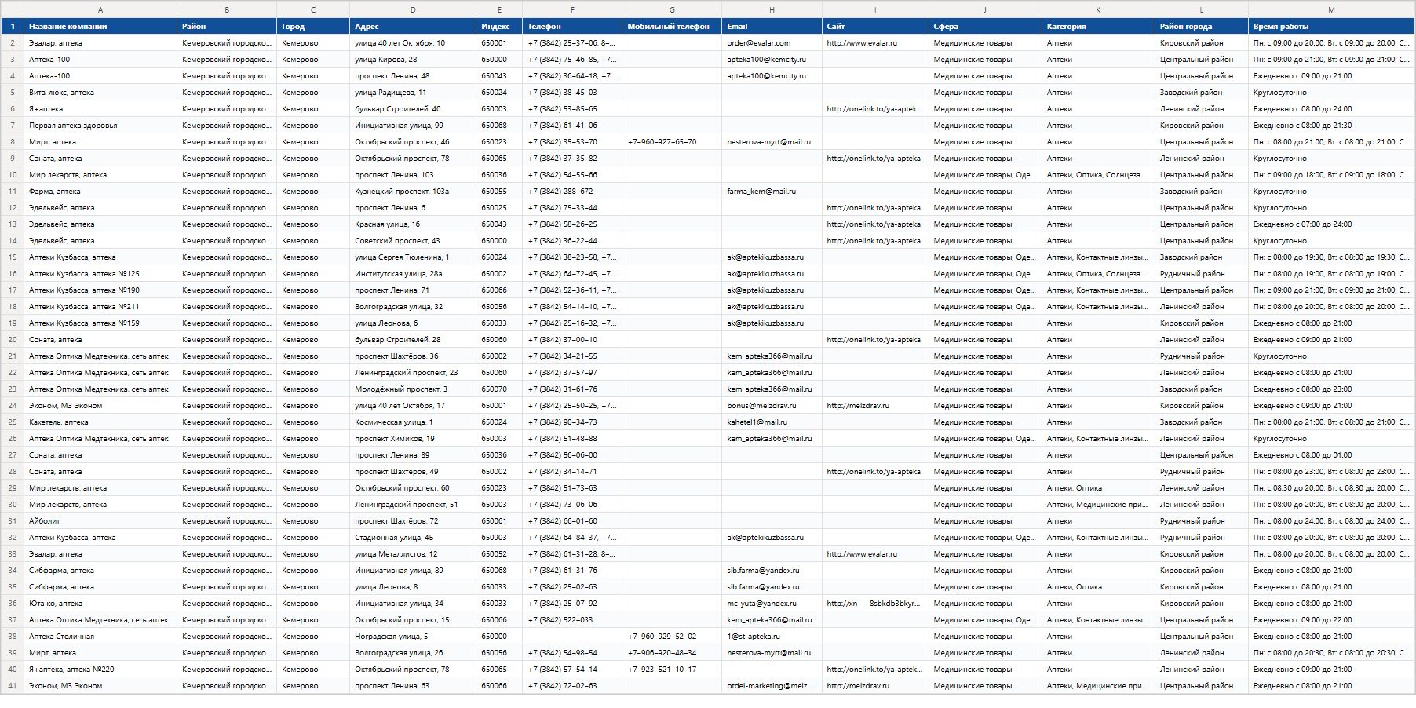Click the 'Сфера' header cell

tap(985, 27)
